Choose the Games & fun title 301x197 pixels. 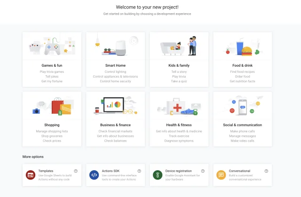(x=52, y=65)
